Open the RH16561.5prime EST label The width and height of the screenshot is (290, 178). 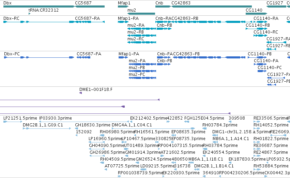point(152,132)
